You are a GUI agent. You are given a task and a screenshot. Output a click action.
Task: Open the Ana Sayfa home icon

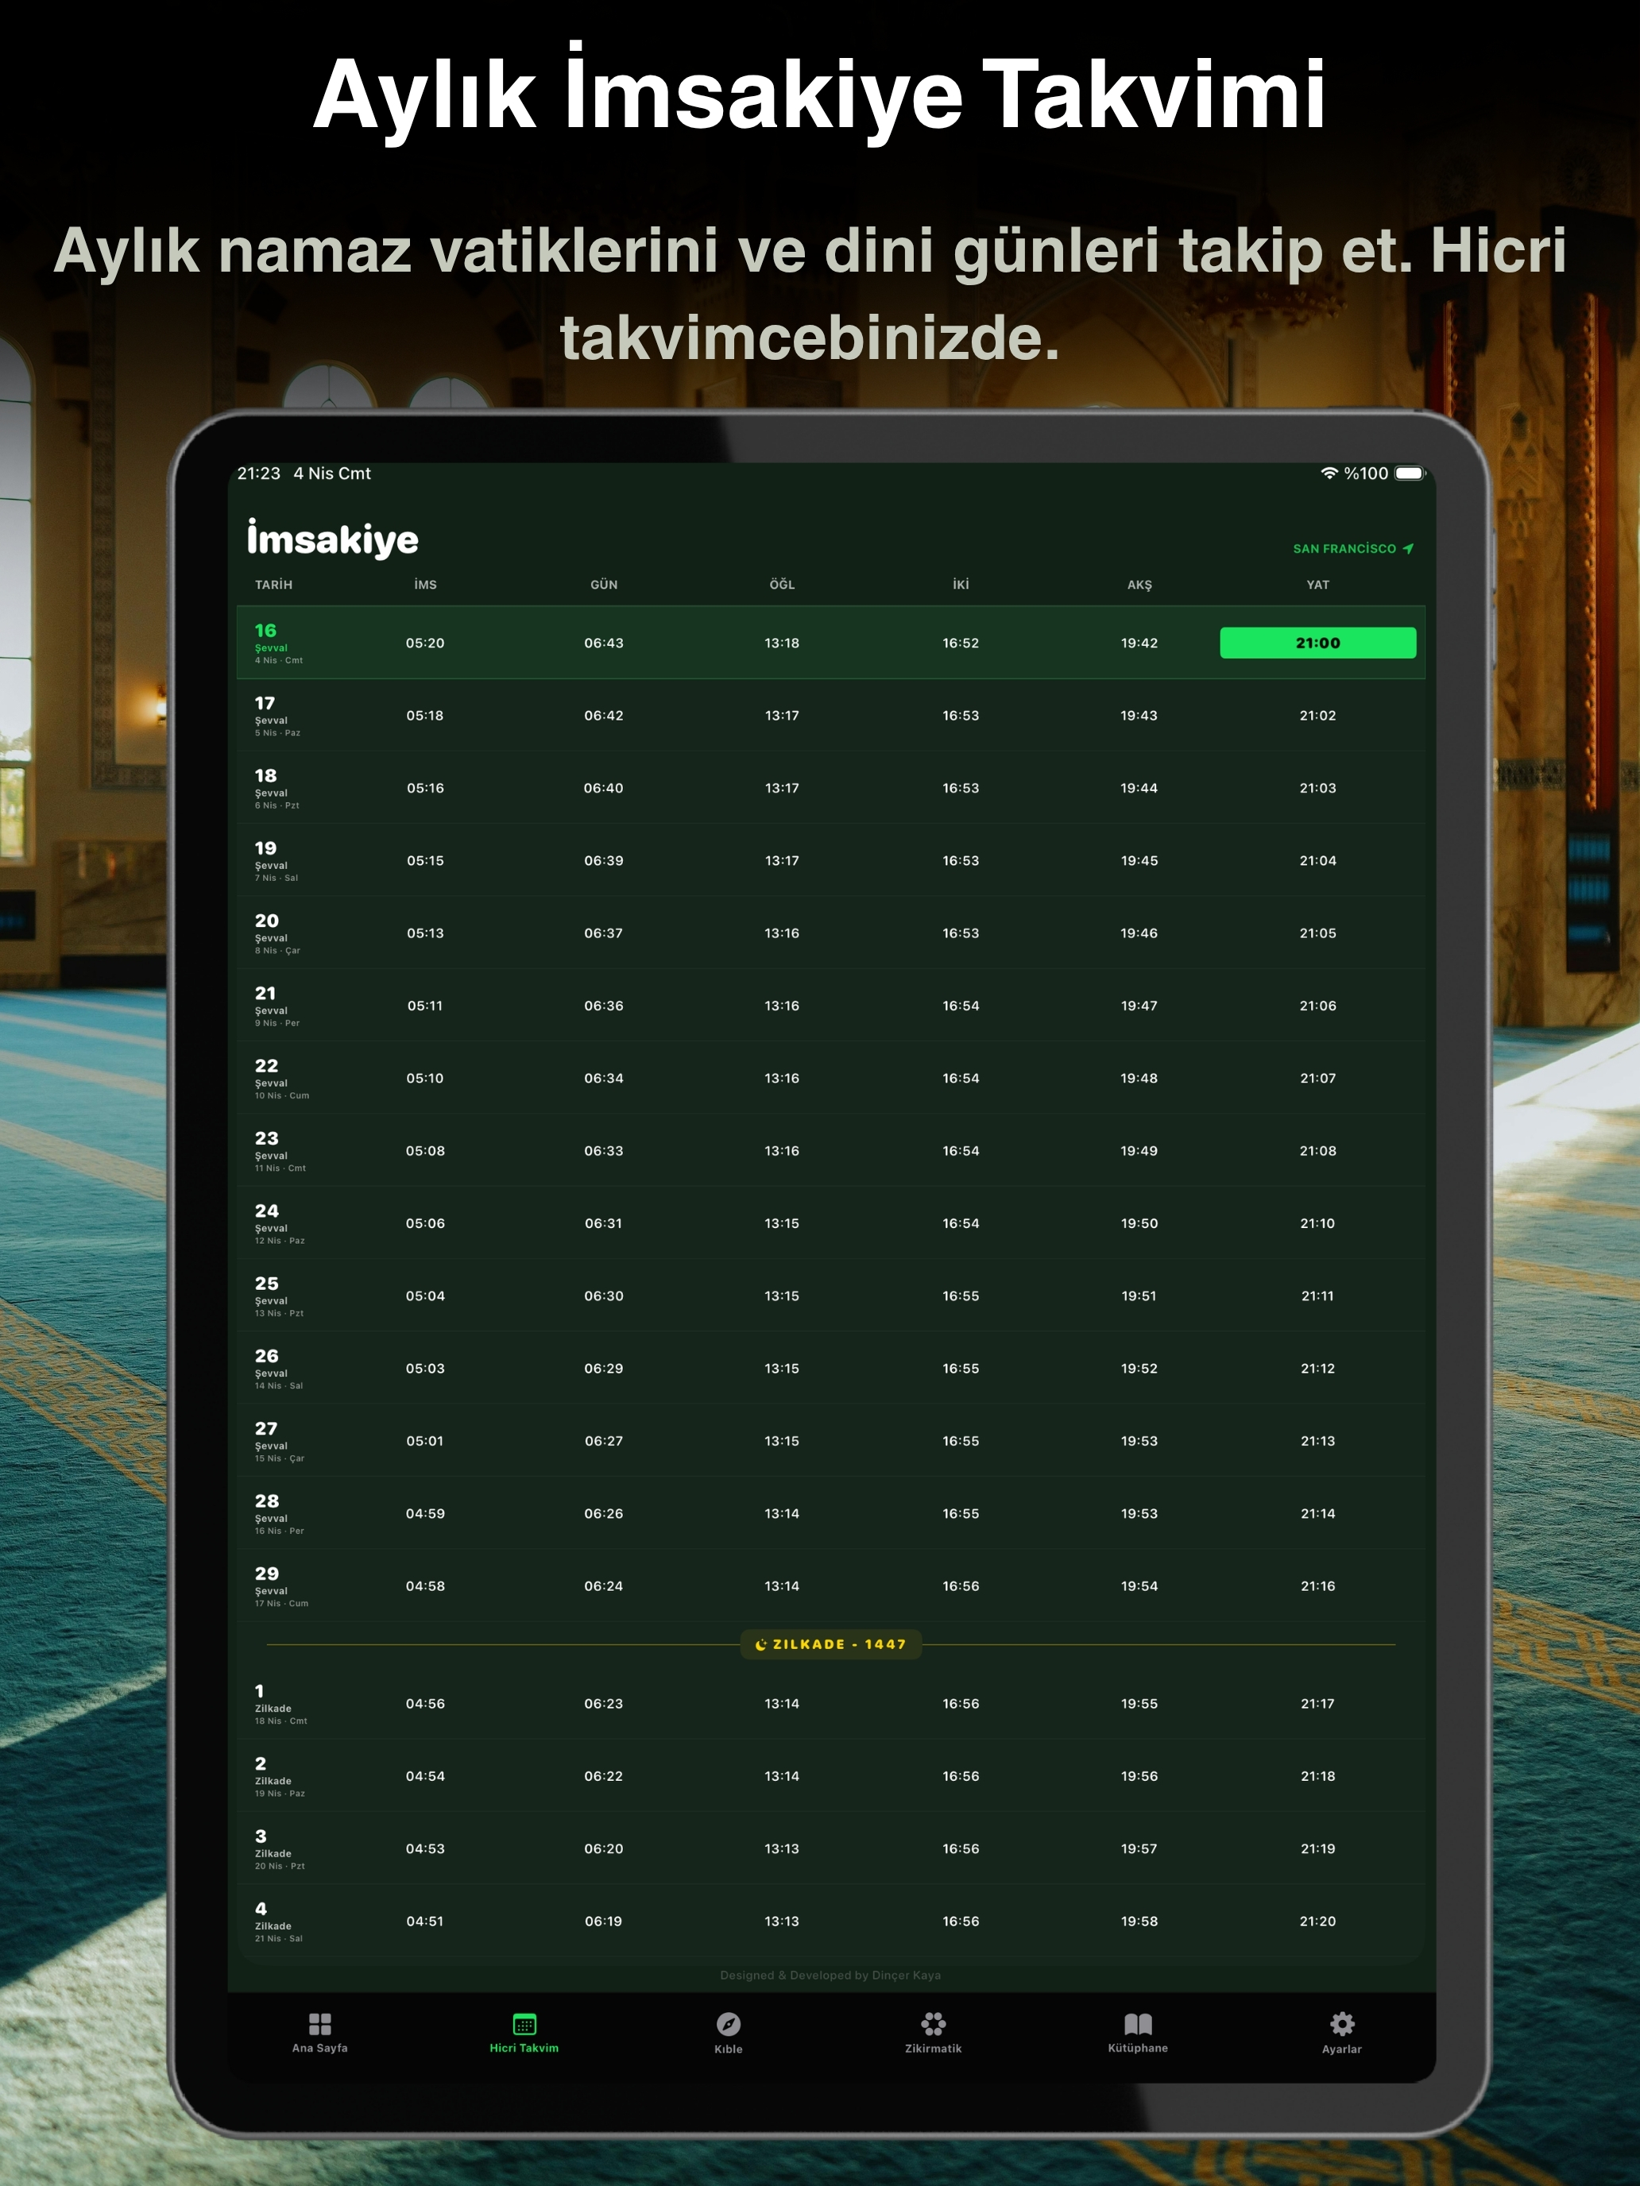(319, 2023)
